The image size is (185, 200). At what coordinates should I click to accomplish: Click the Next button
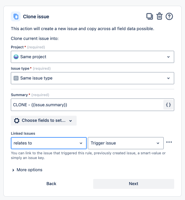134,184
